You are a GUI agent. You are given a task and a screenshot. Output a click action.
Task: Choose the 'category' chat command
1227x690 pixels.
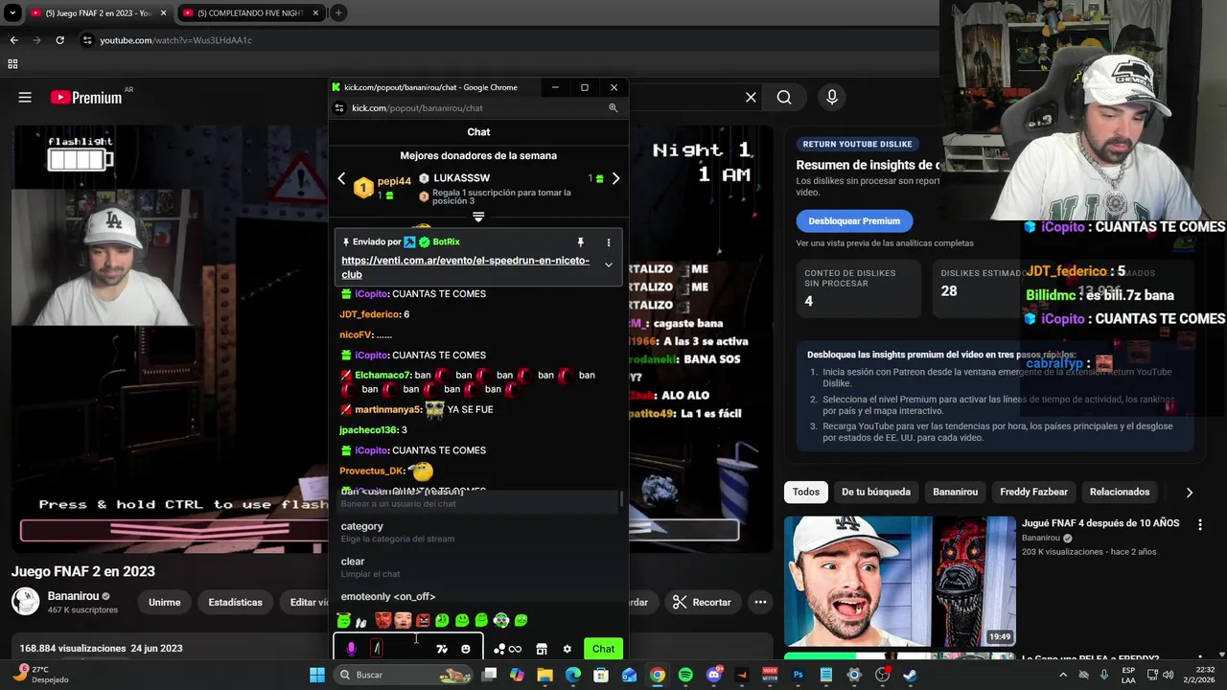[x=476, y=532]
